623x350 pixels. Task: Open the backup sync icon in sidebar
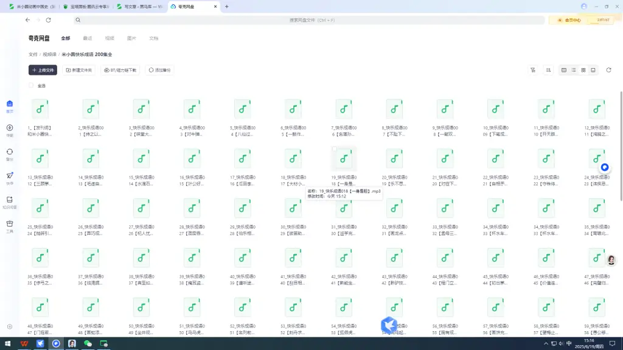click(10, 152)
